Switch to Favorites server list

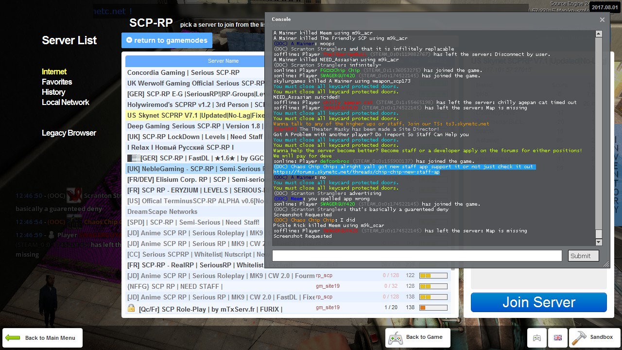[57, 82]
